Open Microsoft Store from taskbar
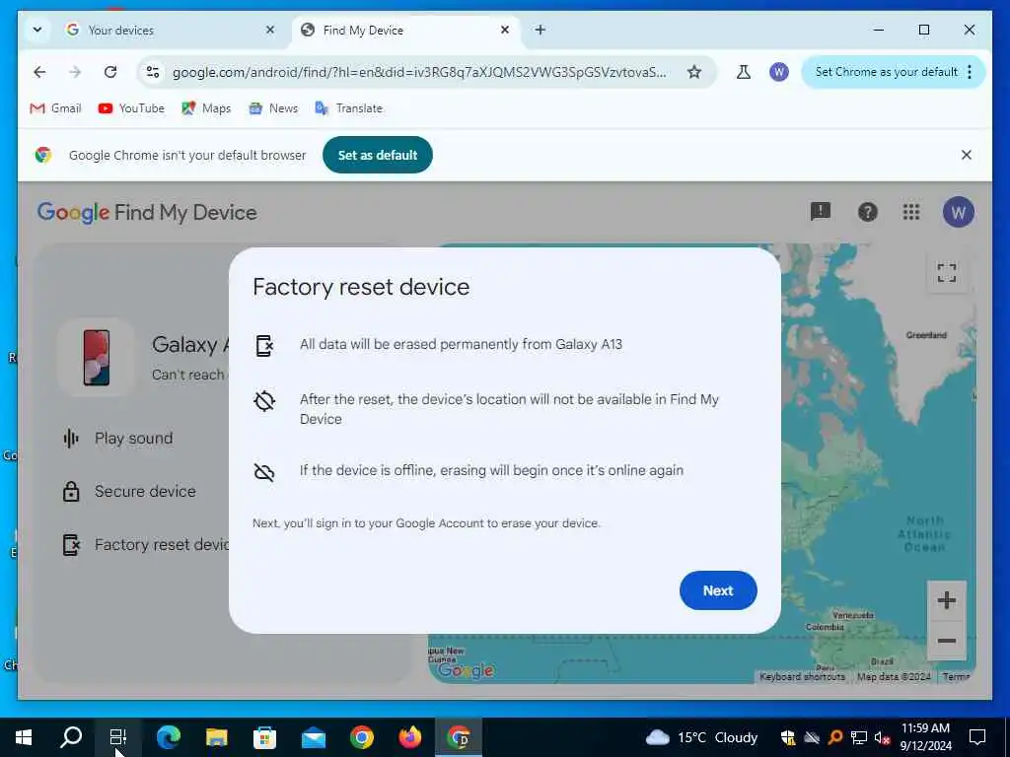Image resolution: width=1010 pixels, height=757 pixels. pyautogui.click(x=264, y=737)
